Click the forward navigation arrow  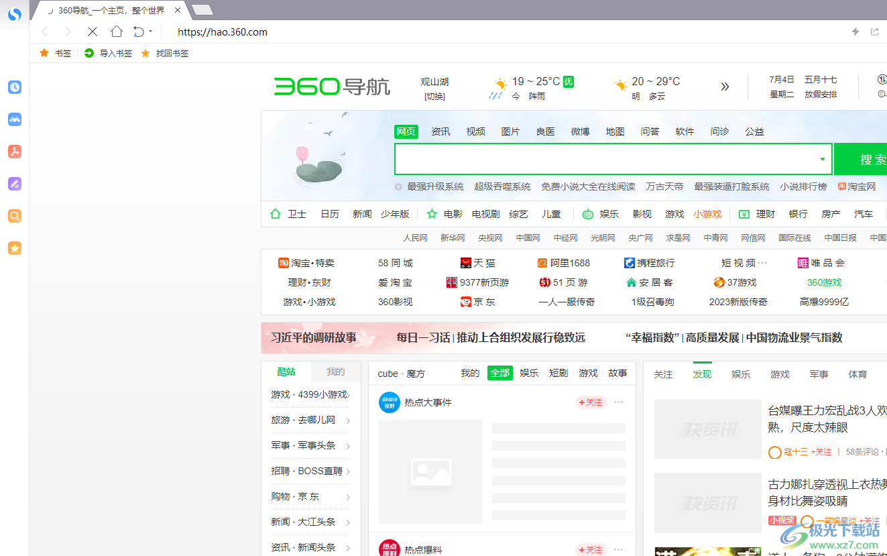pos(68,32)
